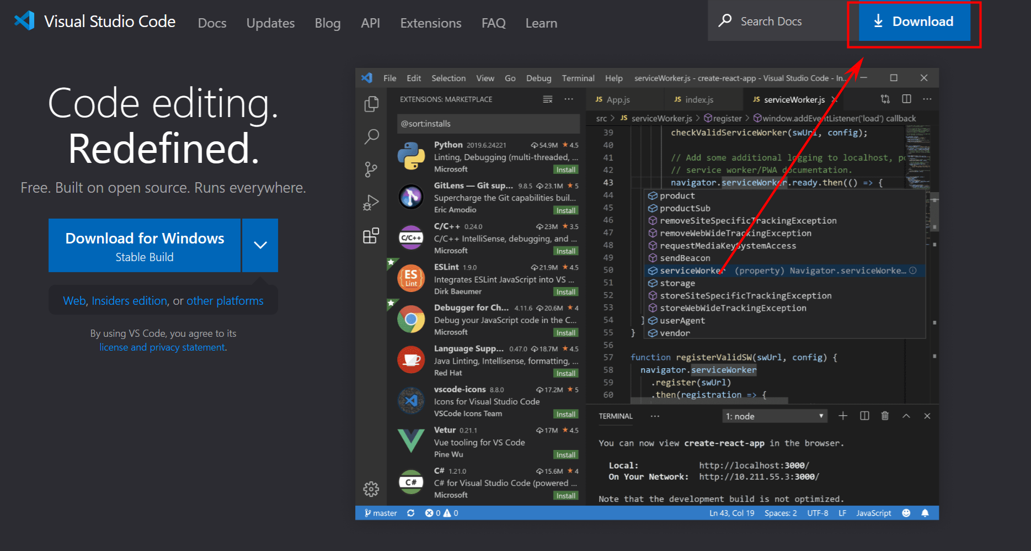Open the API navigation item
1031x551 pixels.
pos(370,23)
